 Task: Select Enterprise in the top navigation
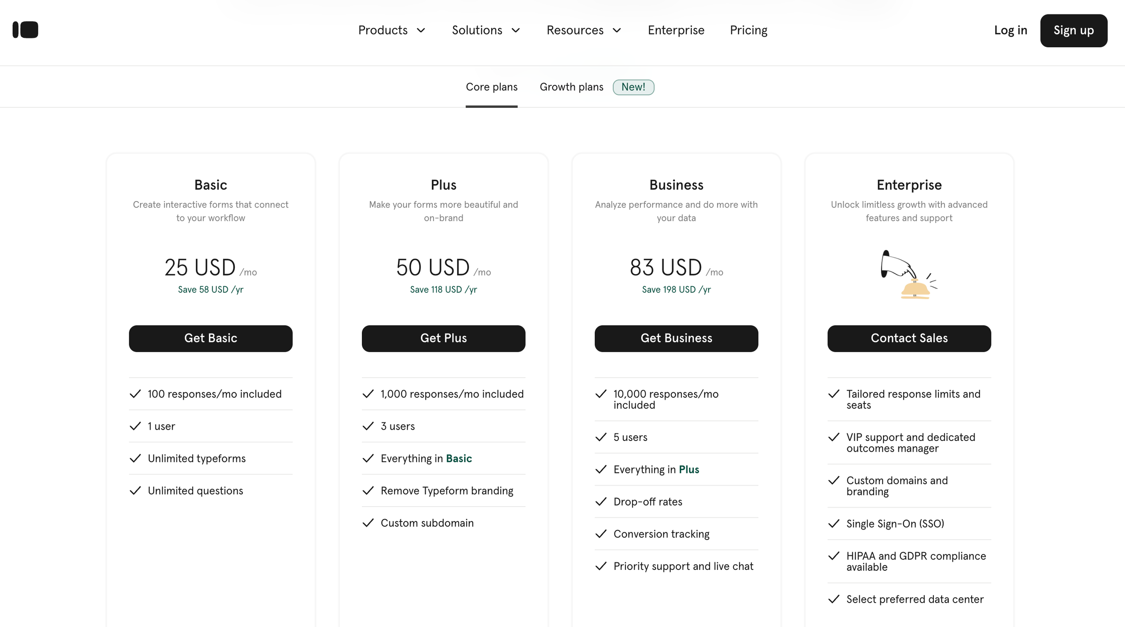(x=676, y=30)
